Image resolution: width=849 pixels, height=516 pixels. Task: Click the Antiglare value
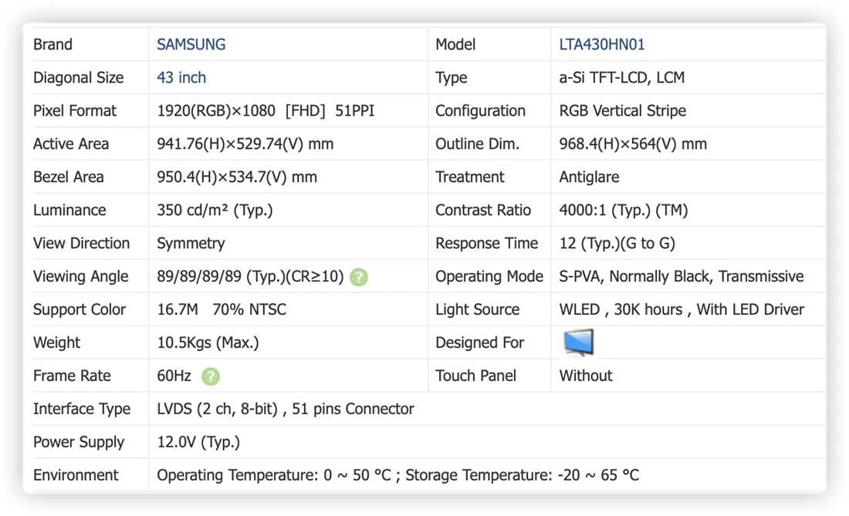[589, 177]
